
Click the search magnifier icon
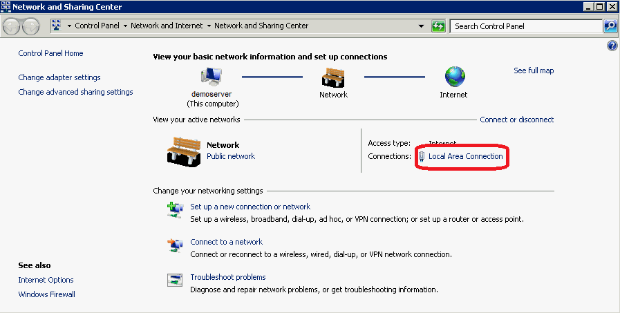(x=610, y=26)
